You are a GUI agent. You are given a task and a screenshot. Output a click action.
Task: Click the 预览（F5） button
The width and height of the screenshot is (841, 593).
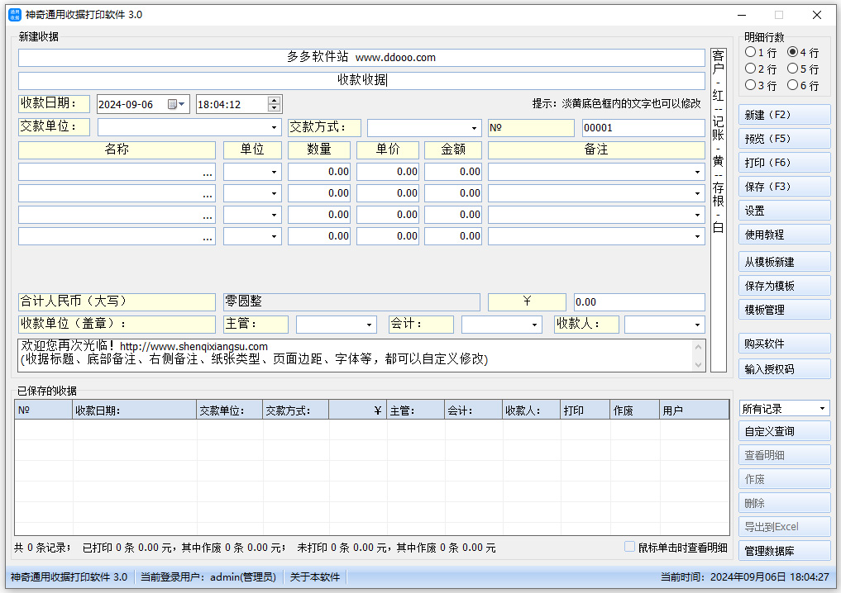click(784, 138)
